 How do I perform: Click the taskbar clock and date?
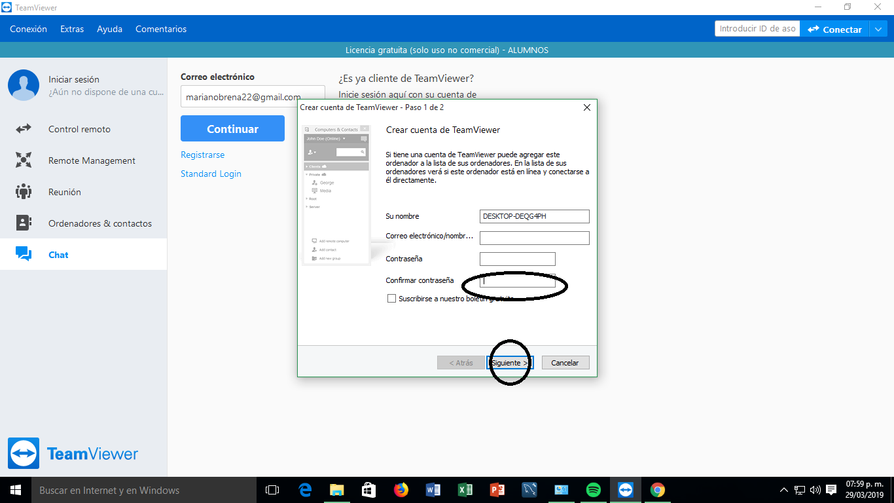[x=865, y=489]
